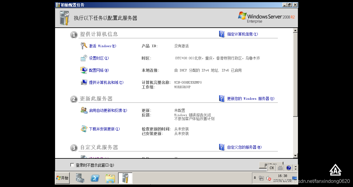The image size is (353, 187).
Task: Click the help book icon beside 更新您的 Windows 服务器
Action: [x=222, y=99]
